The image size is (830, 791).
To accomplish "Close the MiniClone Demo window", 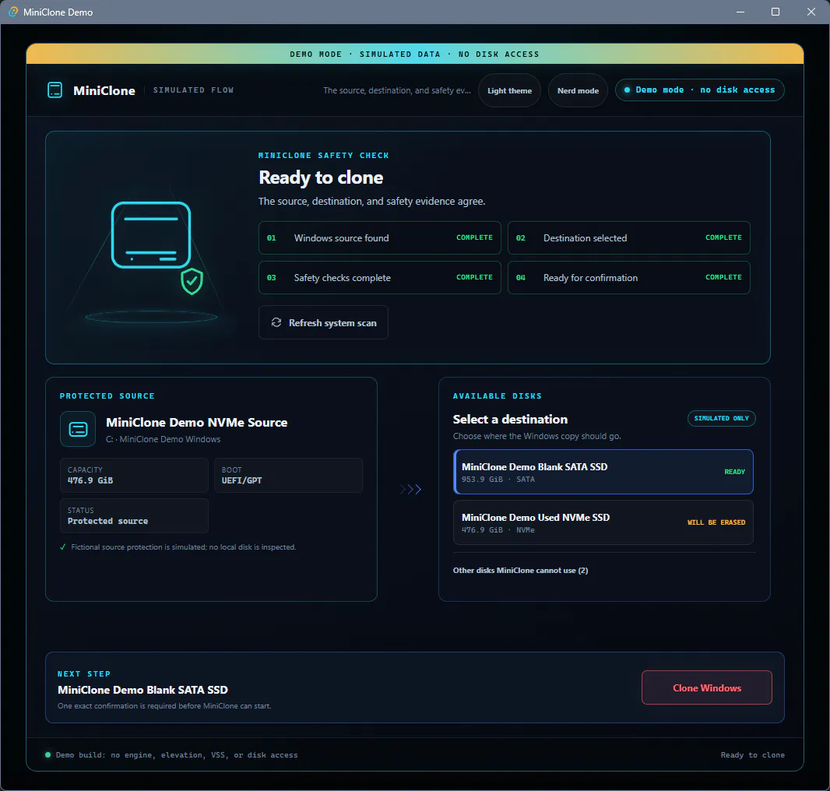I will (x=811, y=12).
